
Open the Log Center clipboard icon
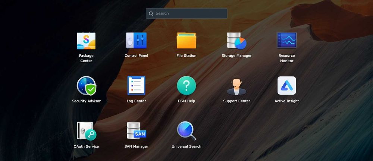coord(136,86)
